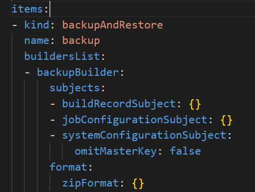Click the zipFormat key
255x192 pixels.
(x=90, y=183)
